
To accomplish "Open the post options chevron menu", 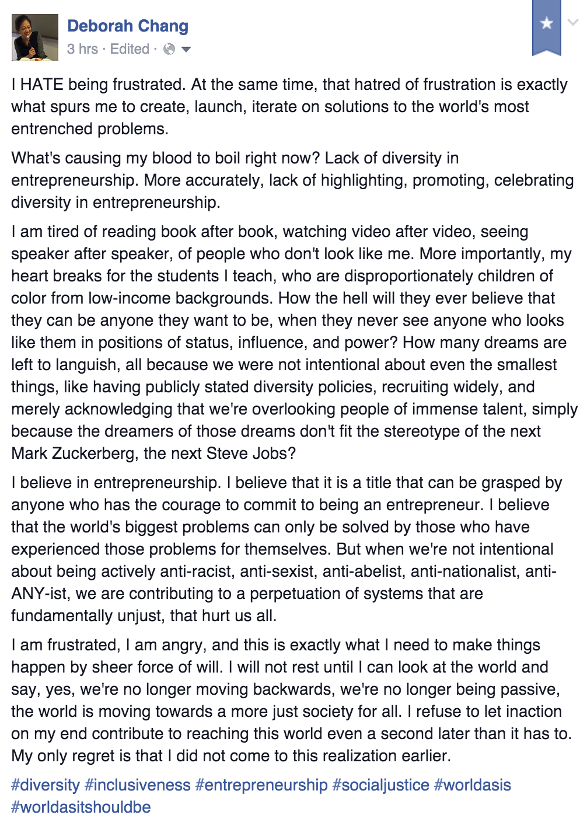I will [x=573, y=23].
